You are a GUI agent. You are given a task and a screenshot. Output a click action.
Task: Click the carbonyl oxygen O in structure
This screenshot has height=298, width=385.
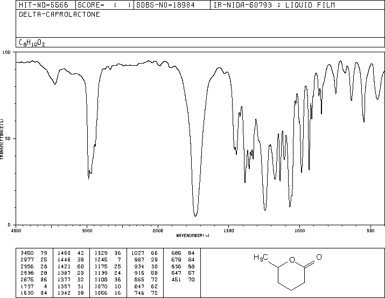(319, 257)
